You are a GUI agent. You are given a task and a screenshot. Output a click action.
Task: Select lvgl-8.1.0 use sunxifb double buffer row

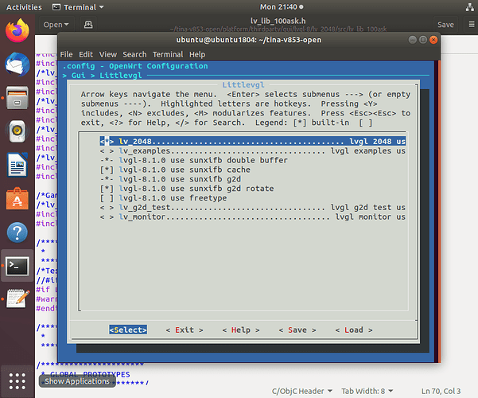(193, 160)
